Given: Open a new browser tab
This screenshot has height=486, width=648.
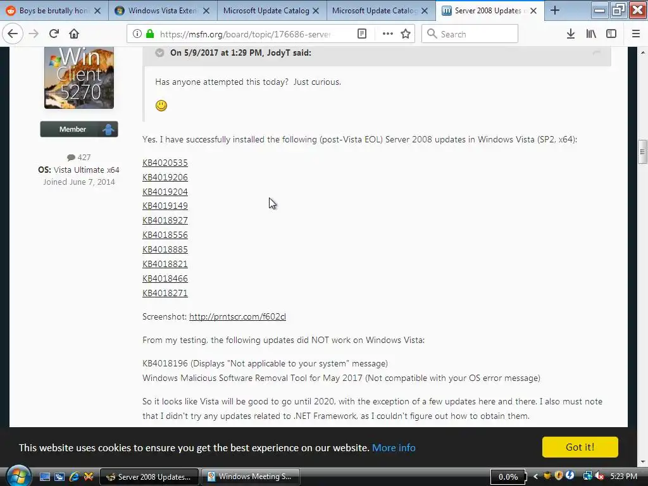Looking at the screenshot, I should 555,10.
